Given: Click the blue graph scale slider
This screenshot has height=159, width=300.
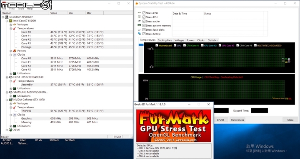Looking at the screenshot, I should click(141, 45).
